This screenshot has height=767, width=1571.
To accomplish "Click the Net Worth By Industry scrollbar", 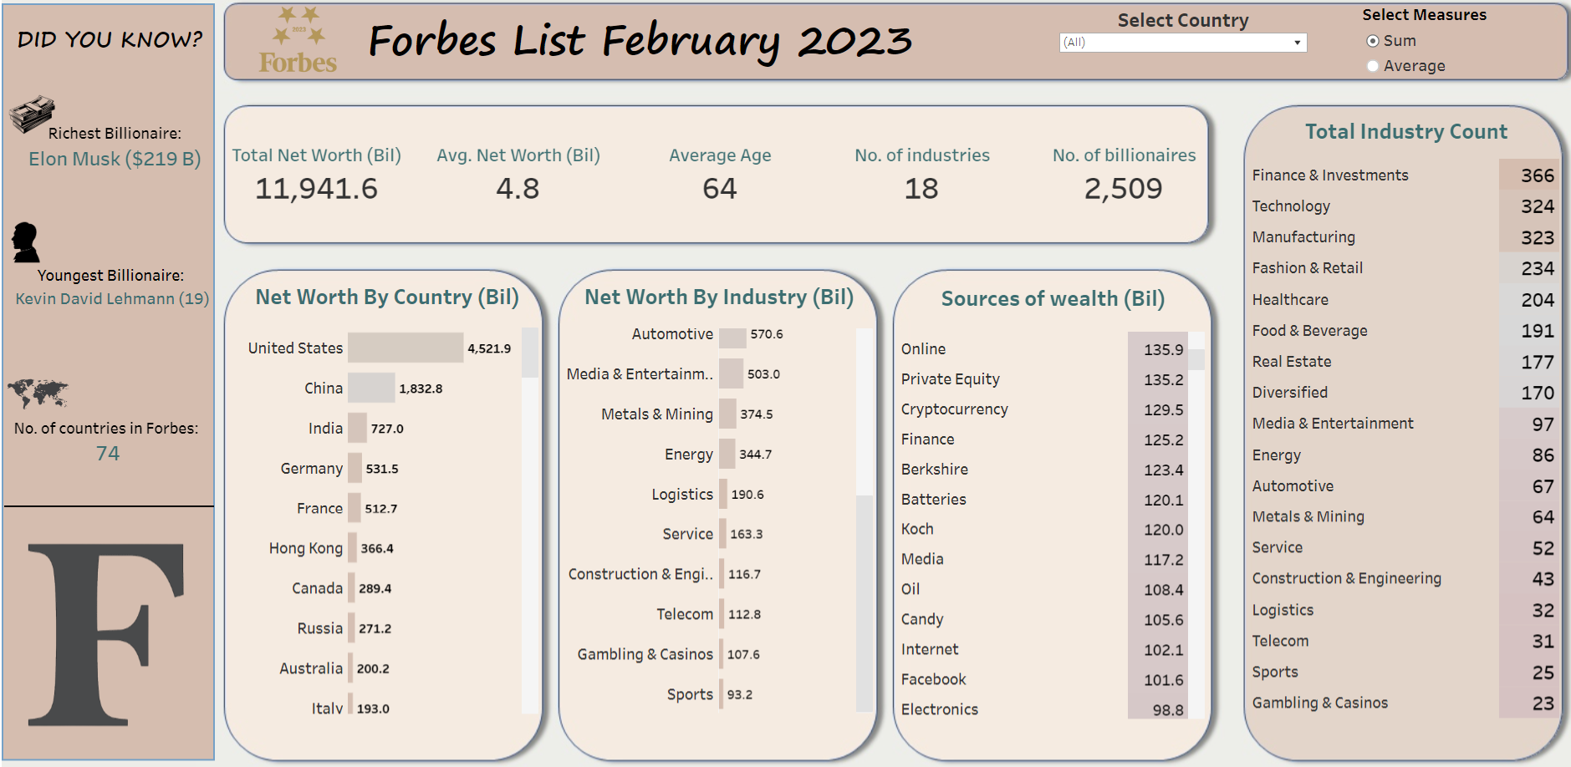I will point(865,520).
